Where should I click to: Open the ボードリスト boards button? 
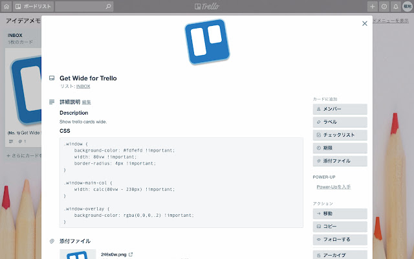click(x=34, y=6)
